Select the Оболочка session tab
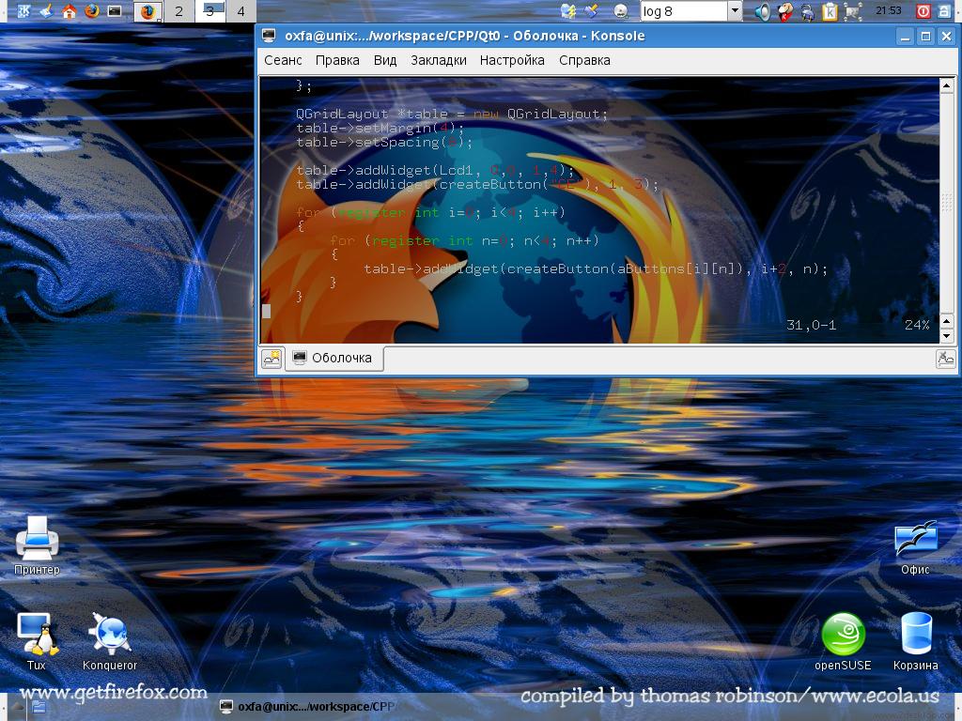The height and width of the screenshot is (721, 962). pos(334,358)
